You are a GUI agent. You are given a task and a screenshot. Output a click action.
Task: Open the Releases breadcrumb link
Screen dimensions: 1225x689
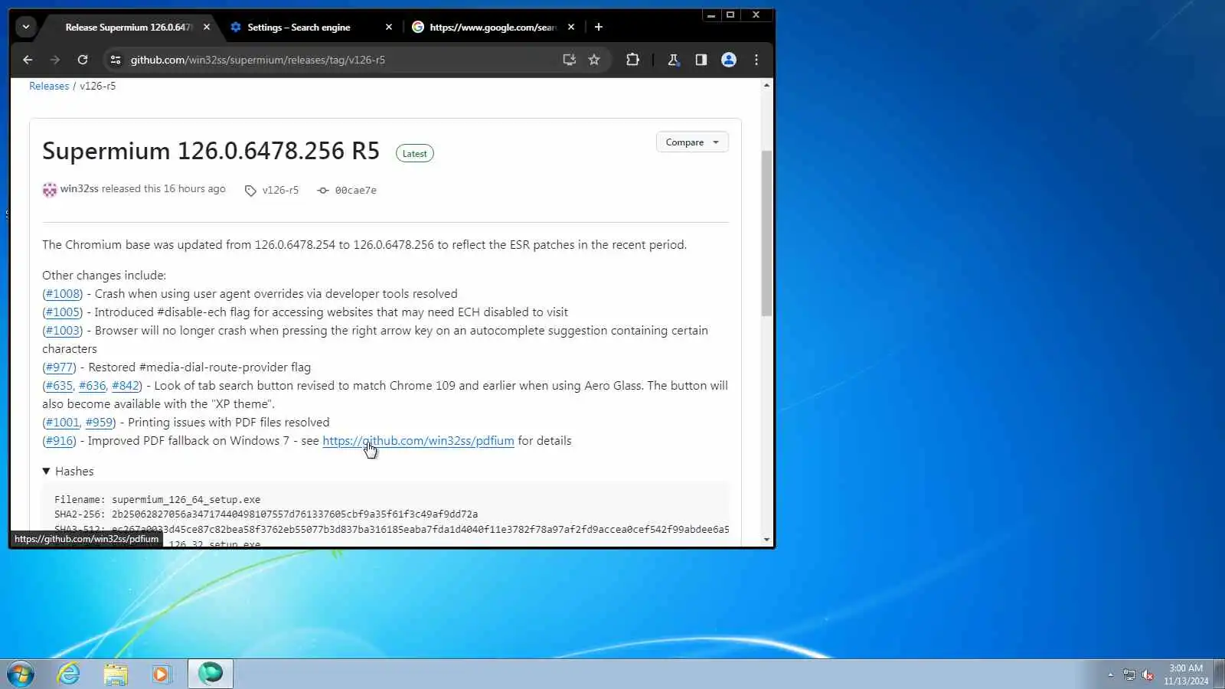point(49,87)
